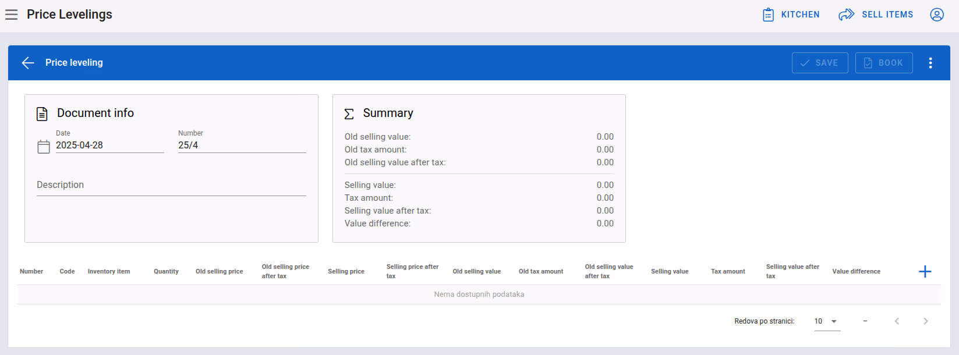This screenshot has height=355, width=959.
Task: Click 'Old tax amount:' summary label
Action: pyautogui.click(x=376, y=150)
